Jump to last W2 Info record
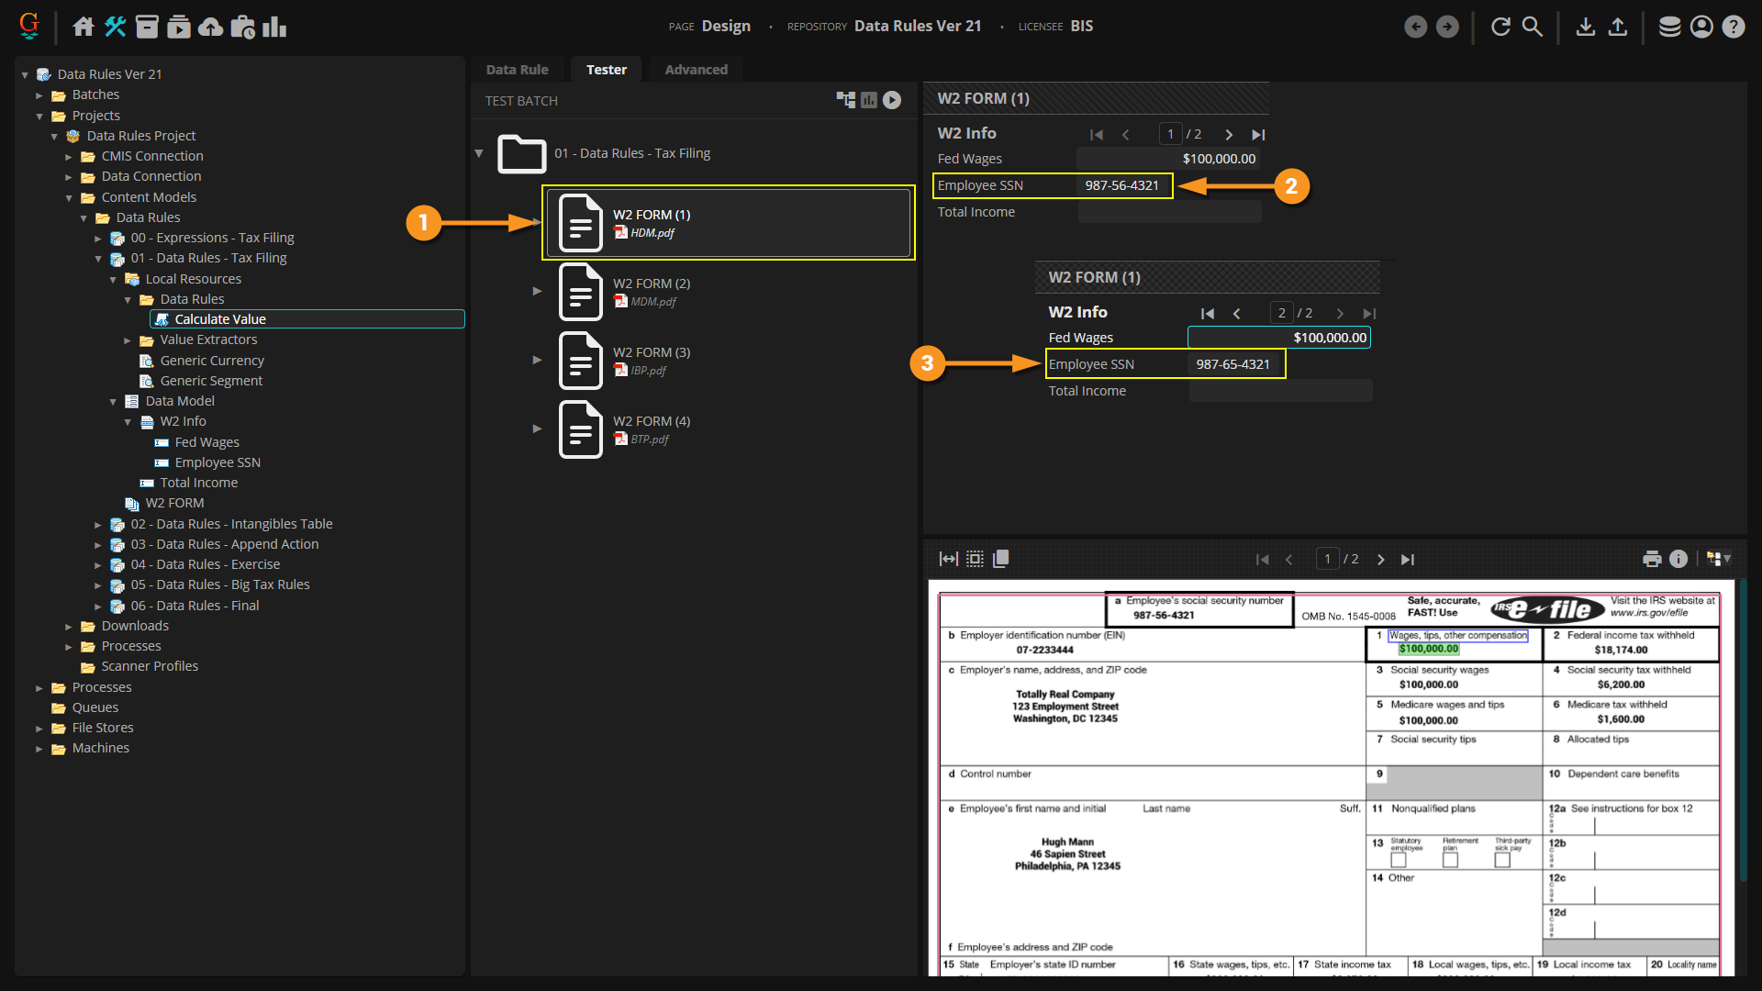Viewport: 1762px width, 991px height. click(1258, 135)
